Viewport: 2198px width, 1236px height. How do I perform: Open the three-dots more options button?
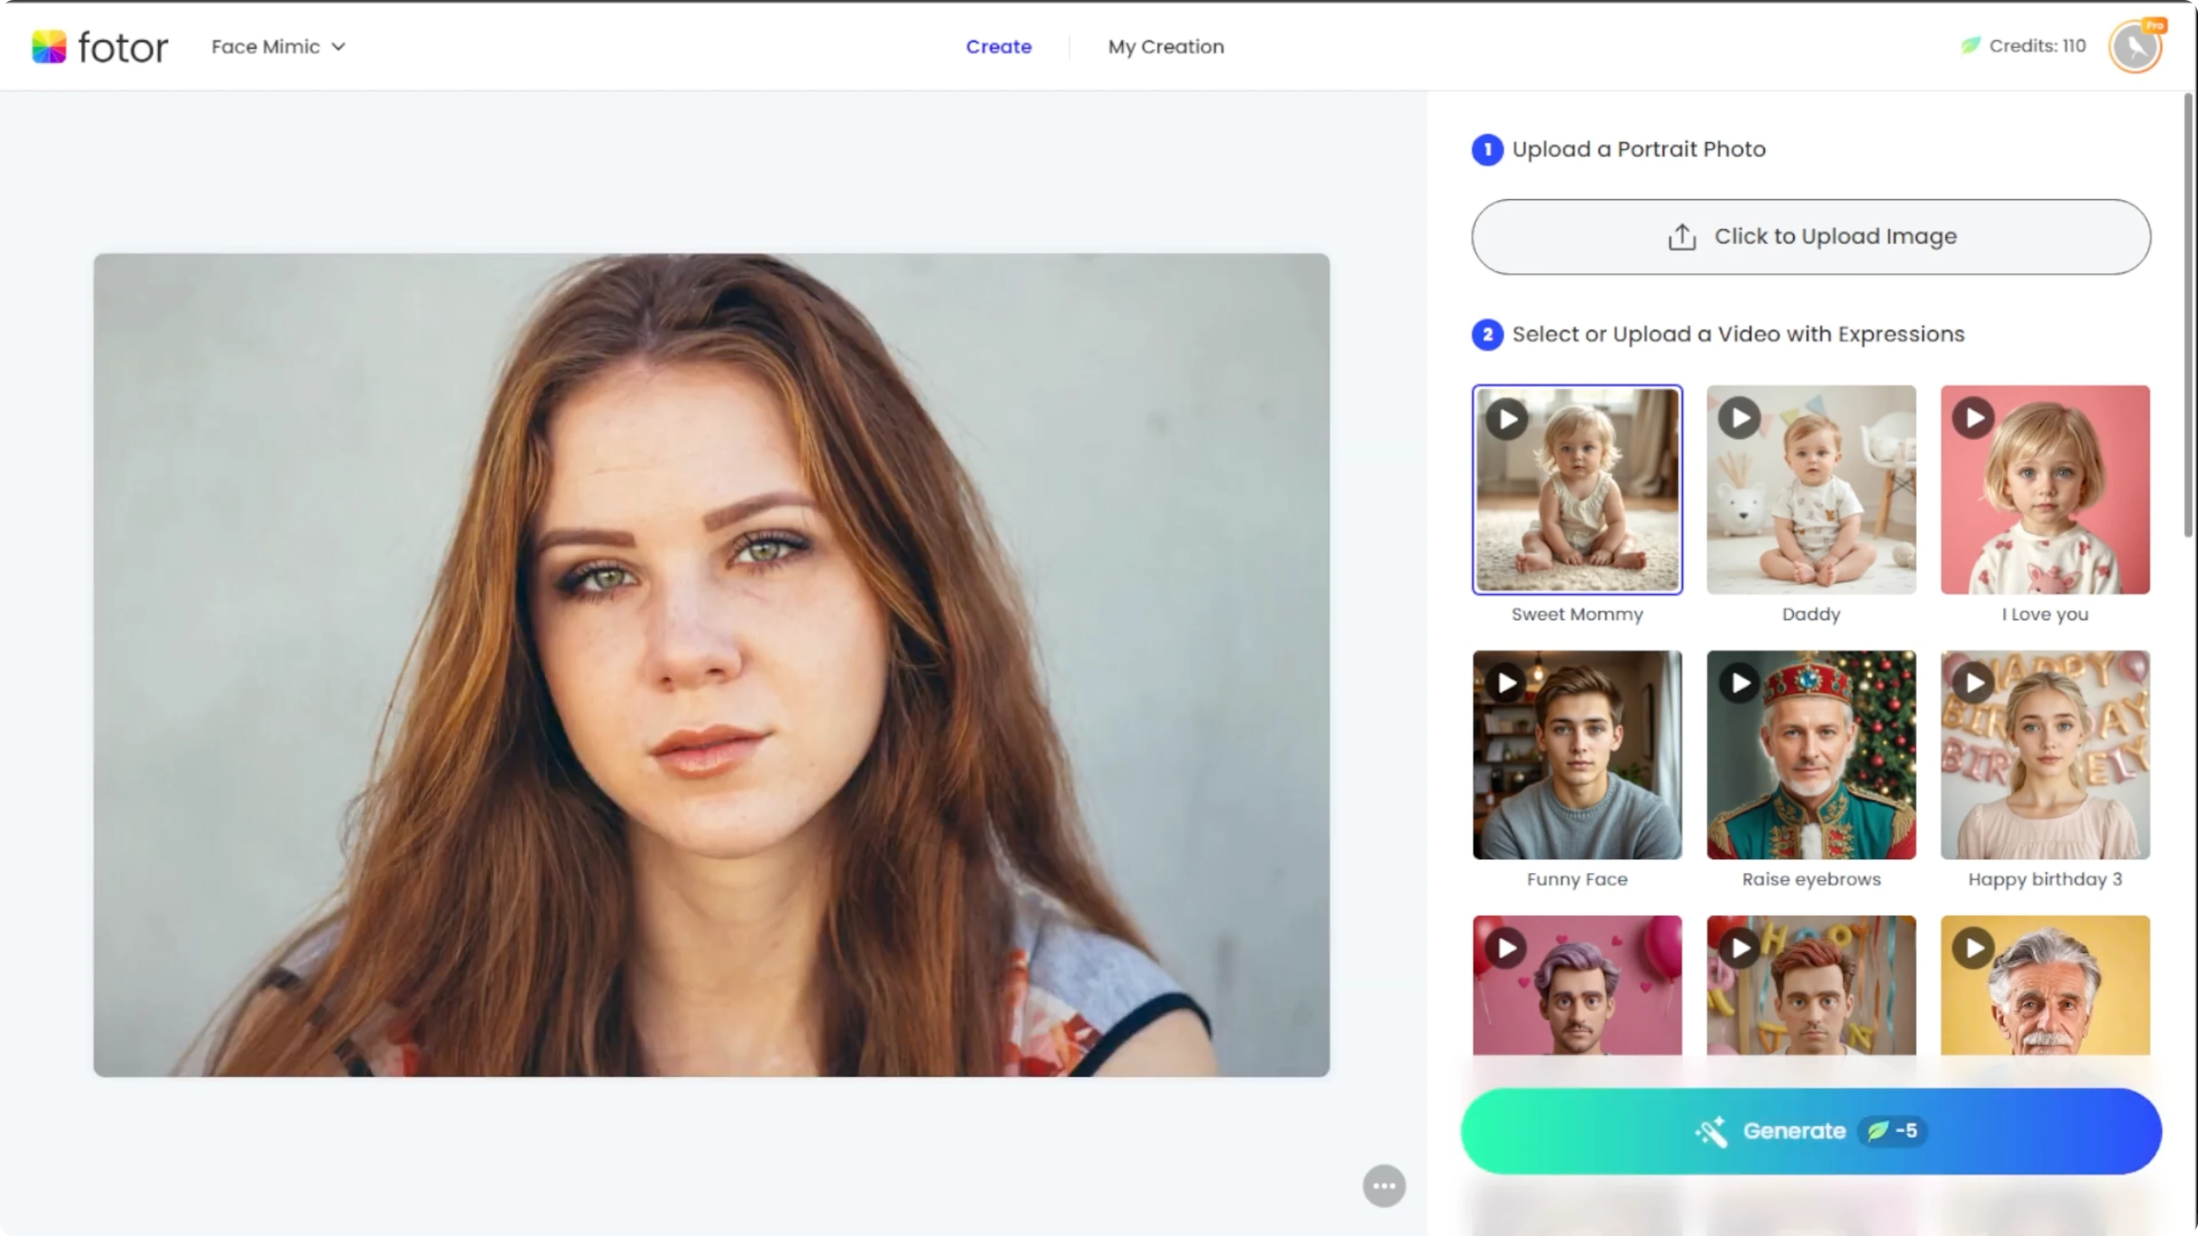[x=1383, y=1186]
